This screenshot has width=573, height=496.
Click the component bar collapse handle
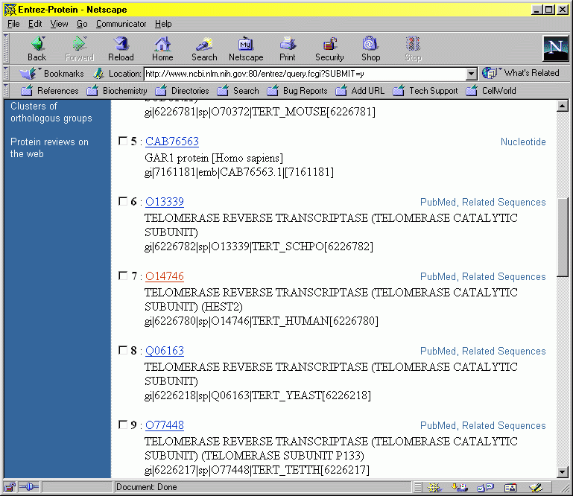point(417,487)
